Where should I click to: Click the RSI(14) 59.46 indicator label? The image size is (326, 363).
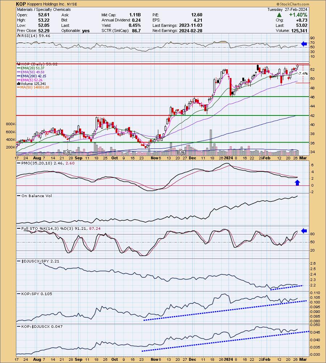[x=34, y=36]
